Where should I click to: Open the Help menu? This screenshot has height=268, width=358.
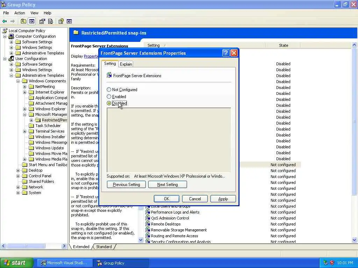[x=47, y=13]
